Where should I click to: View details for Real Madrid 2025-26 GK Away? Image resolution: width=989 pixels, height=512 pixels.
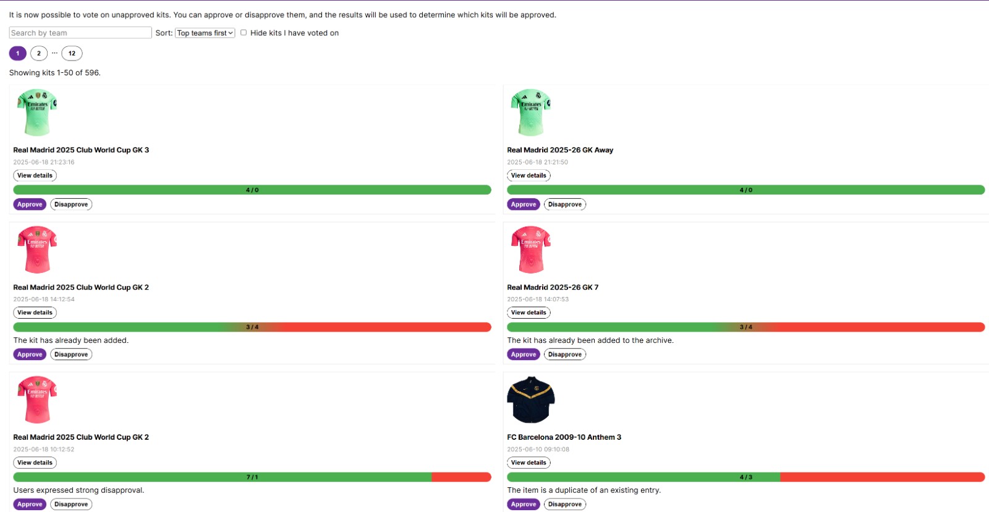528,175
